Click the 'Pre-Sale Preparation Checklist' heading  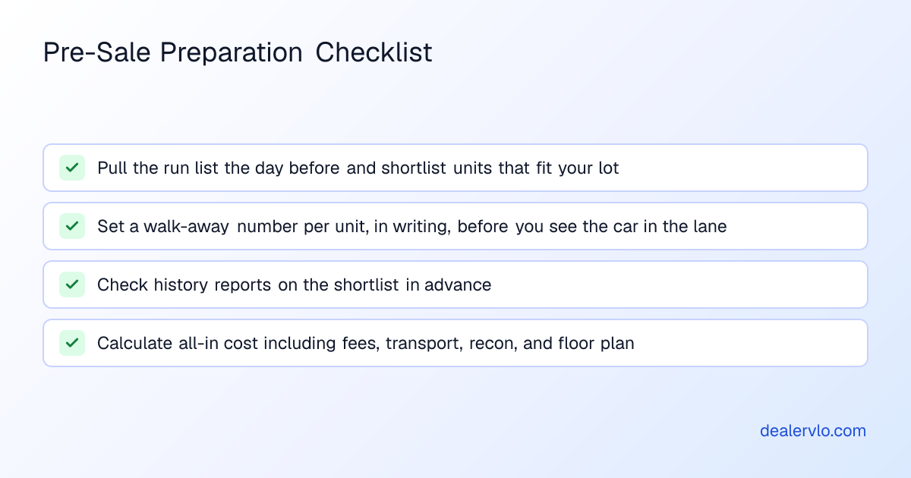(238, 53)
